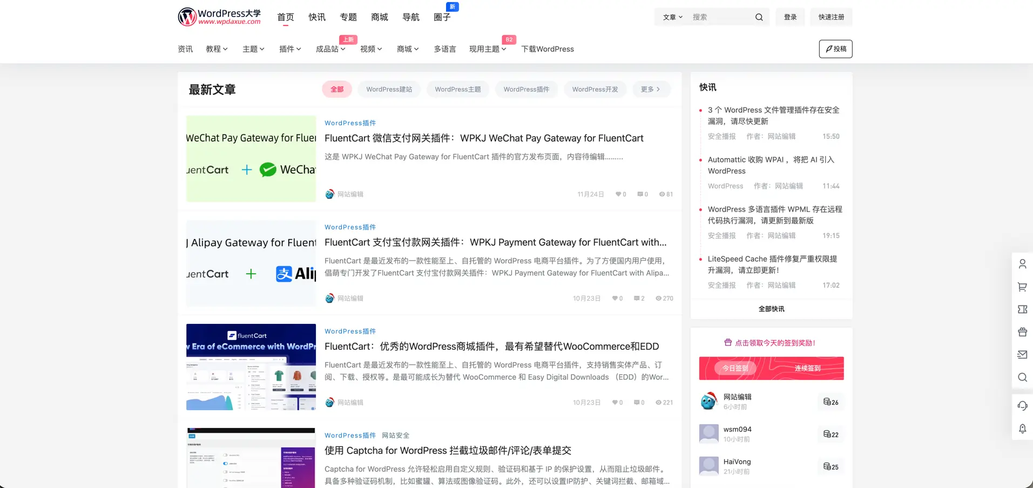This screenshot has width=1033, height=488.
Task: Open 导航 in the top navigation
Action: tap(411, 17)
